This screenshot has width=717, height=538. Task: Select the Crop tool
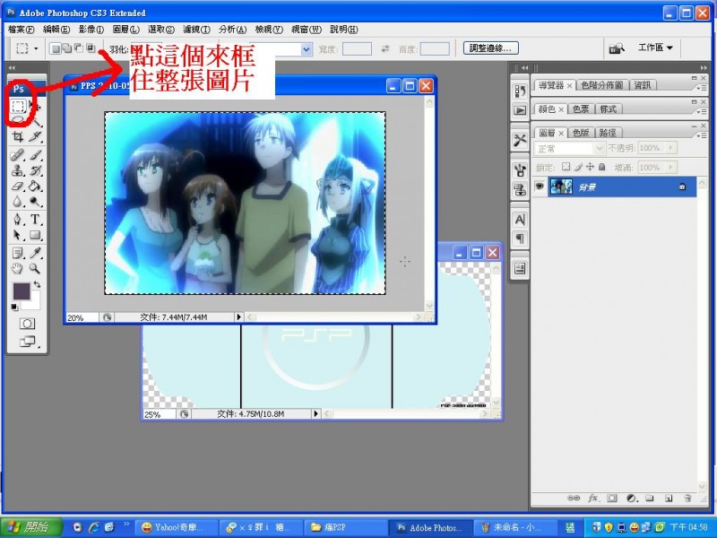point(17,136)
